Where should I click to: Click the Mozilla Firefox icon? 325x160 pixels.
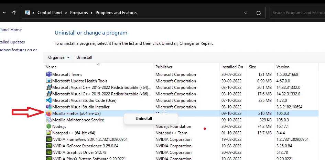[48, 114]
